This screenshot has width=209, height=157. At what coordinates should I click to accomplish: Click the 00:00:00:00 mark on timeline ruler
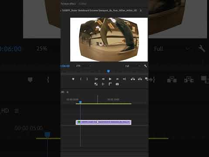pos(72,99)
